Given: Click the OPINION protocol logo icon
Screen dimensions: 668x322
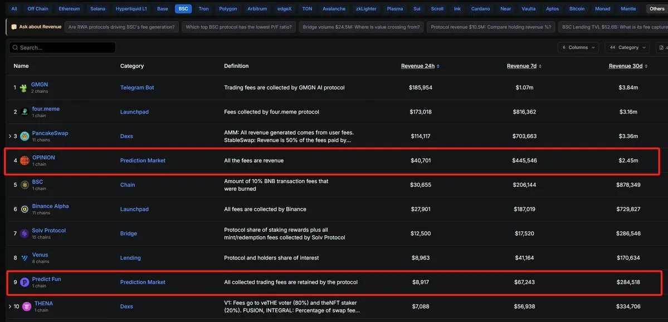Looking at the screenshot, I should click(25, 160).
